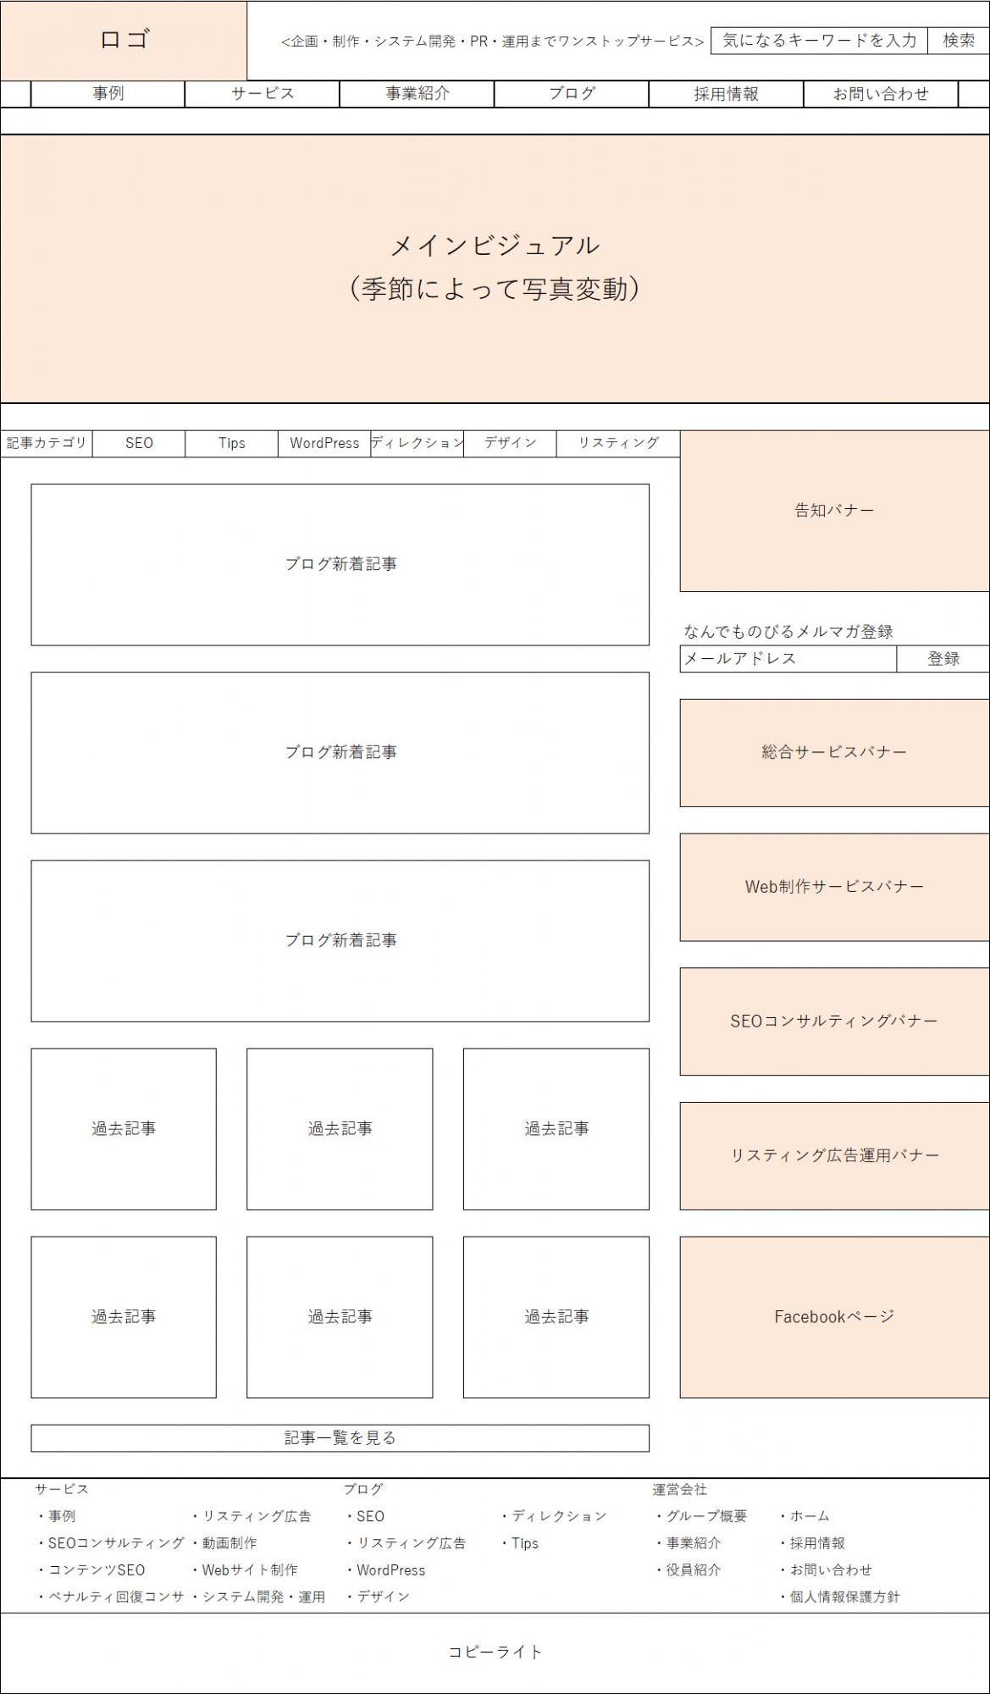Image resolution: width=990 pixels, height=1694 pixels.
Task: Click the コピーライト footer text
Action: tap(495, 1652)
